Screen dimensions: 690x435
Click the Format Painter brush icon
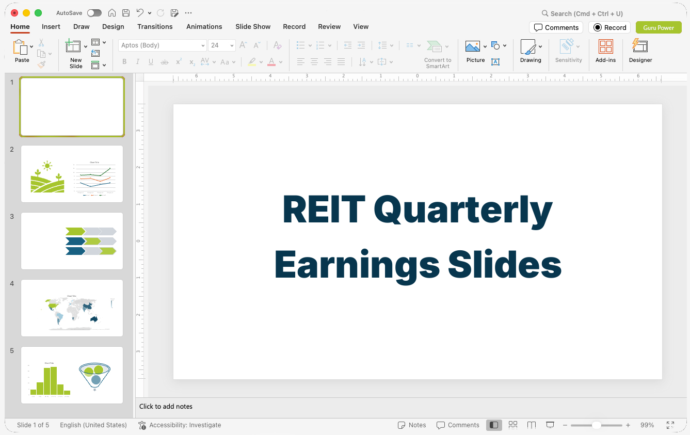41,65
